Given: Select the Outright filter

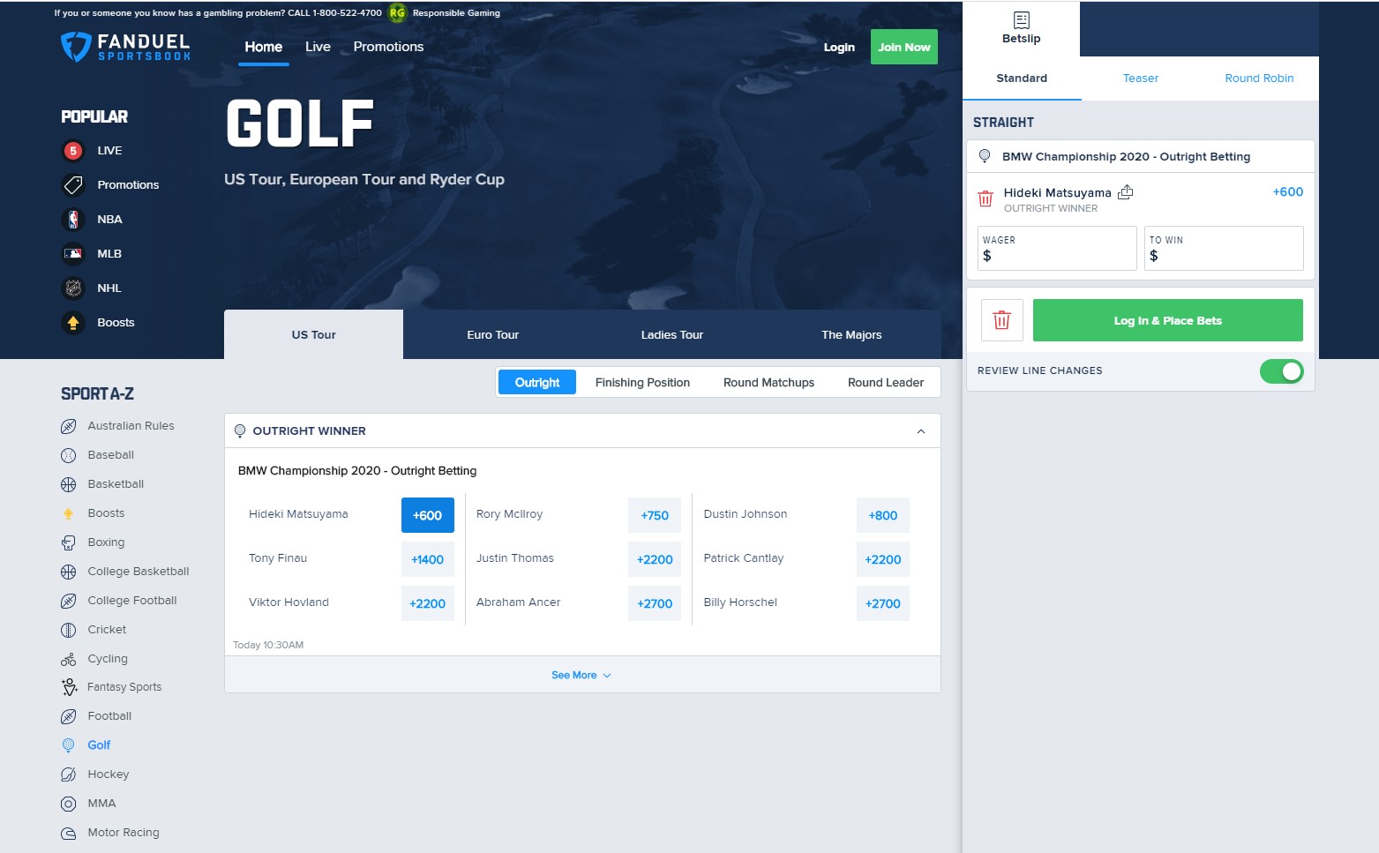Looking at the screenshot, I should coord(537,382).
